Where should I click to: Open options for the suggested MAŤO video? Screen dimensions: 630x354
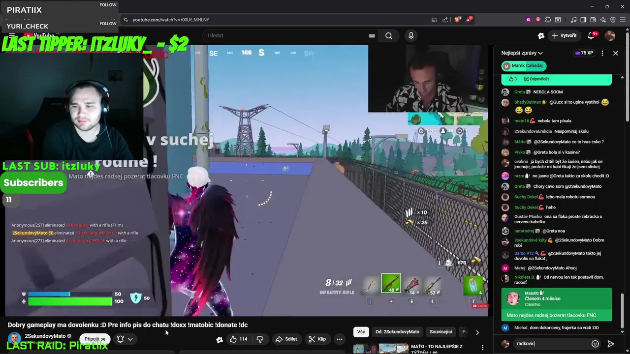[x=482, y=348]
